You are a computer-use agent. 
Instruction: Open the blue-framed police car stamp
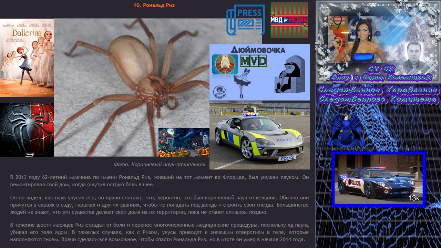pos(379,179)
